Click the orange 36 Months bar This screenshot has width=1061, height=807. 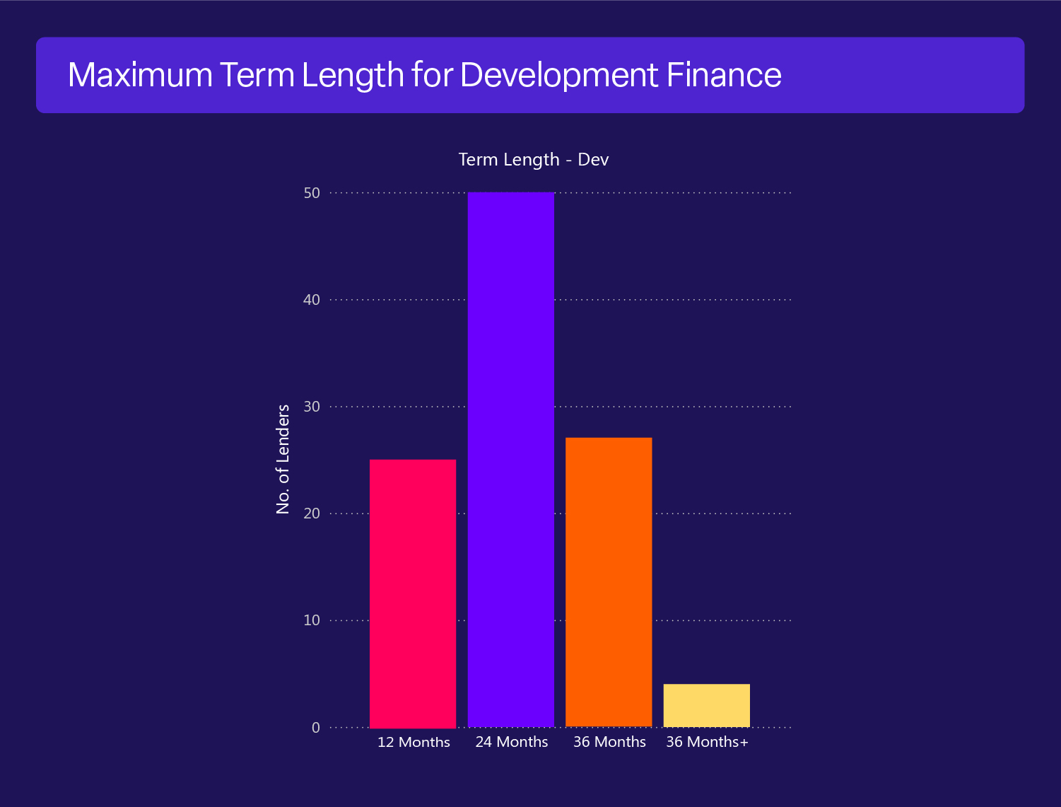609,582
